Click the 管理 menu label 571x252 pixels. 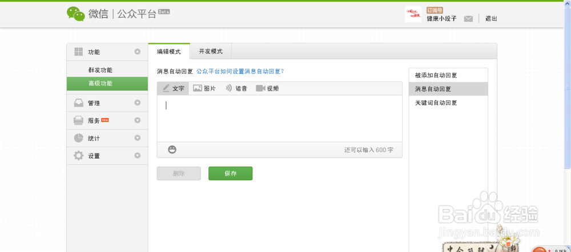pos(94,104)
